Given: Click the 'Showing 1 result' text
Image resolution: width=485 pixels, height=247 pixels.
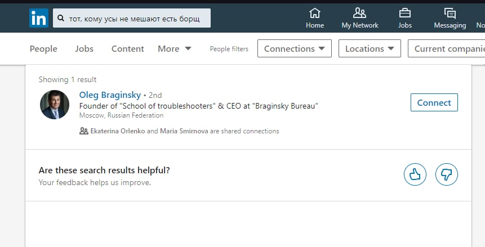Looking at the screenshot, I should [68, 79].
